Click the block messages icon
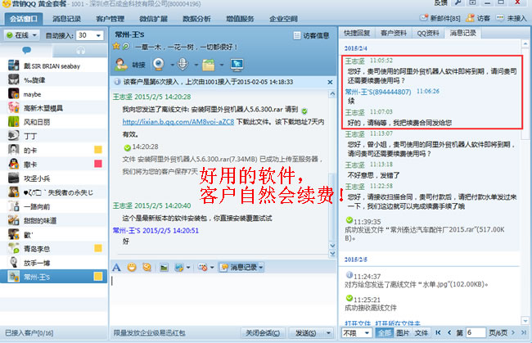532x343 pixels. tap(202, 268)
